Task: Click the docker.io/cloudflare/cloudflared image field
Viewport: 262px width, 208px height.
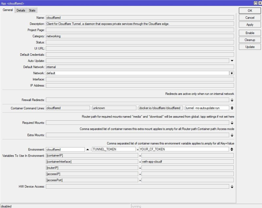Action: 160,108
